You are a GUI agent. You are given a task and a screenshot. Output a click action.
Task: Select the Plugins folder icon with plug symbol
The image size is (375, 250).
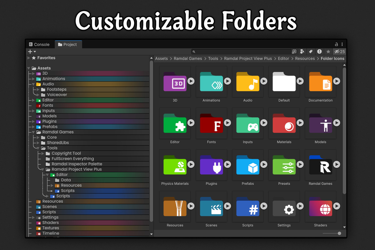(211, 165)
